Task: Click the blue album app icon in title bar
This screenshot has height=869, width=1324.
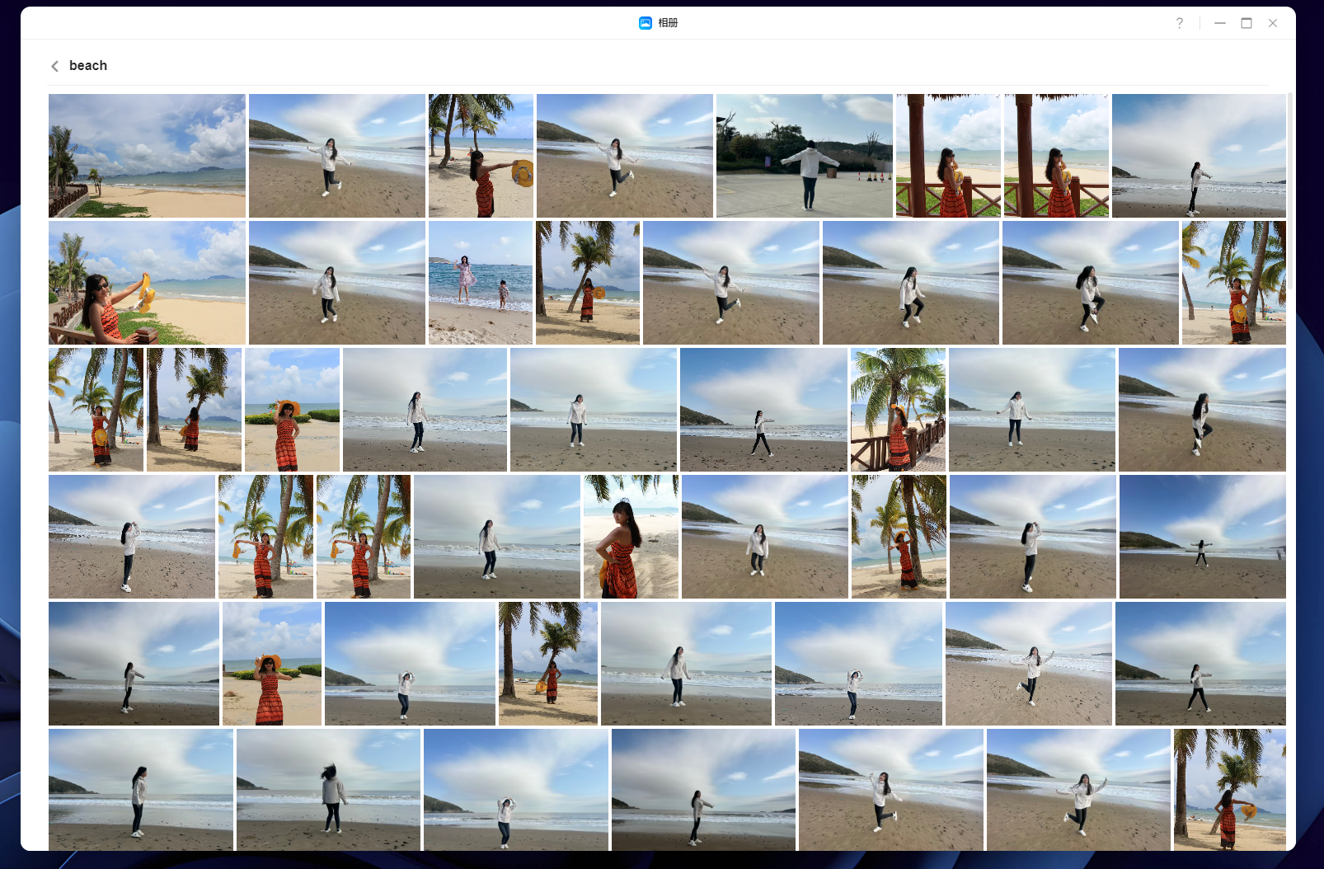Action: (646, 23)
